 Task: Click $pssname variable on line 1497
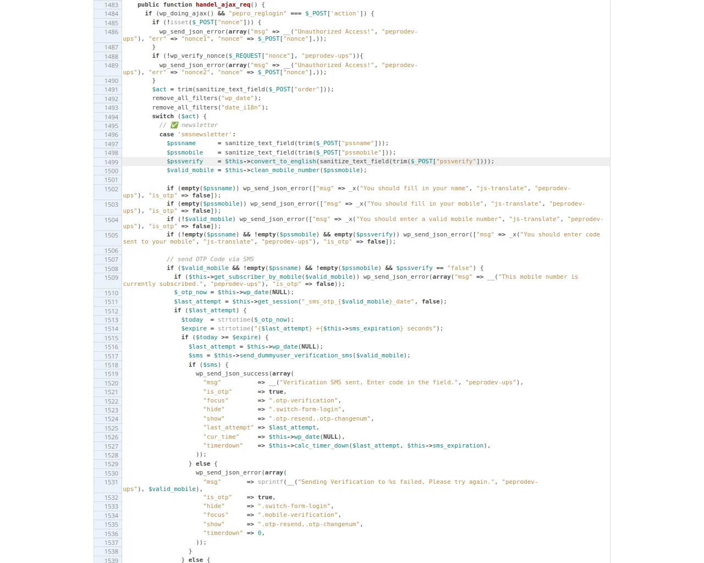[181, 143]
